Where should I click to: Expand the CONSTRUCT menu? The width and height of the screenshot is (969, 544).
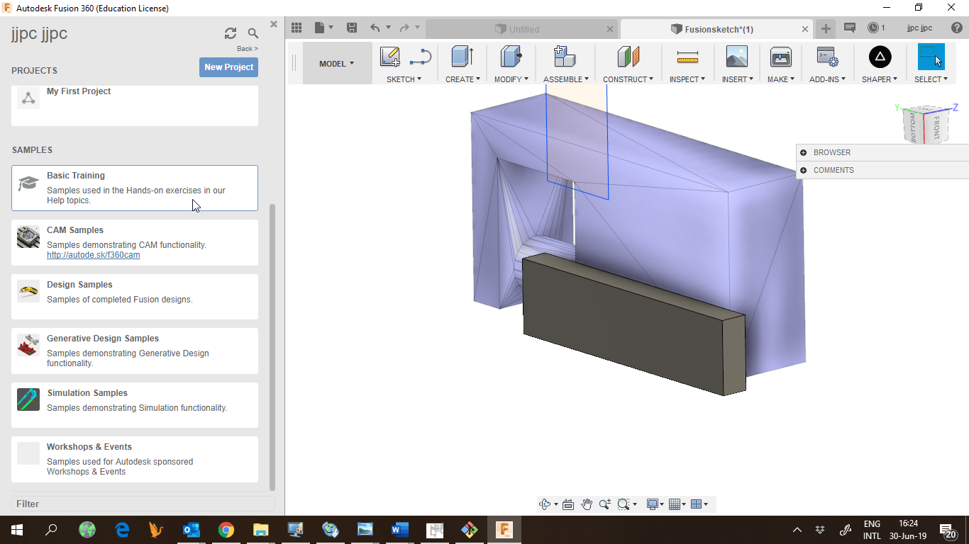628,79
